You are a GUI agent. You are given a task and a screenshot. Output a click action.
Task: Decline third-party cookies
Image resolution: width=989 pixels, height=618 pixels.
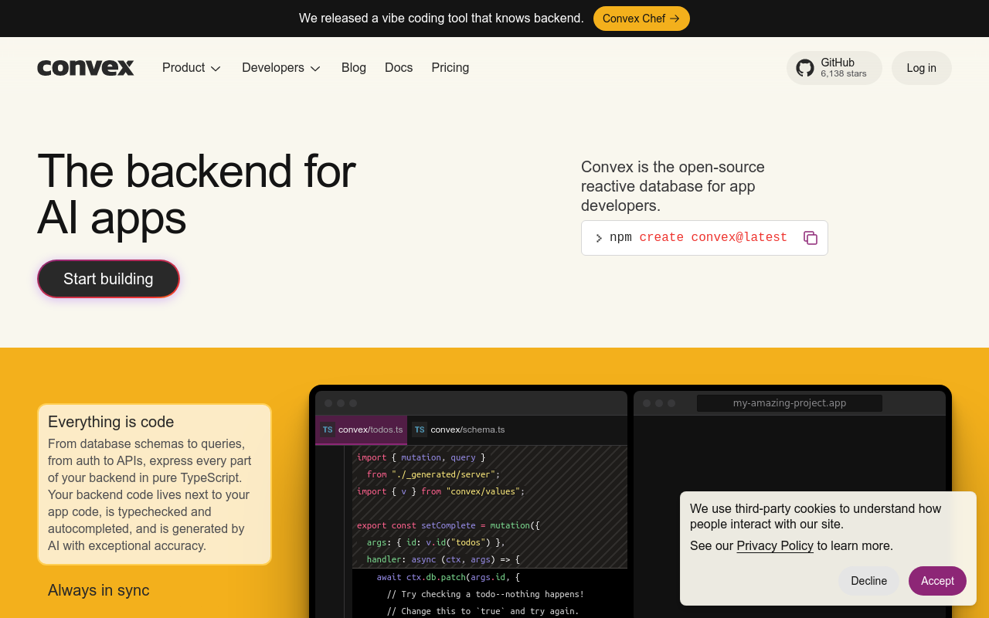[x=869, y=581]
